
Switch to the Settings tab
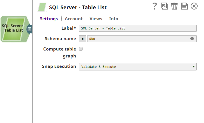pyautogui.click(x=49, y=18)
